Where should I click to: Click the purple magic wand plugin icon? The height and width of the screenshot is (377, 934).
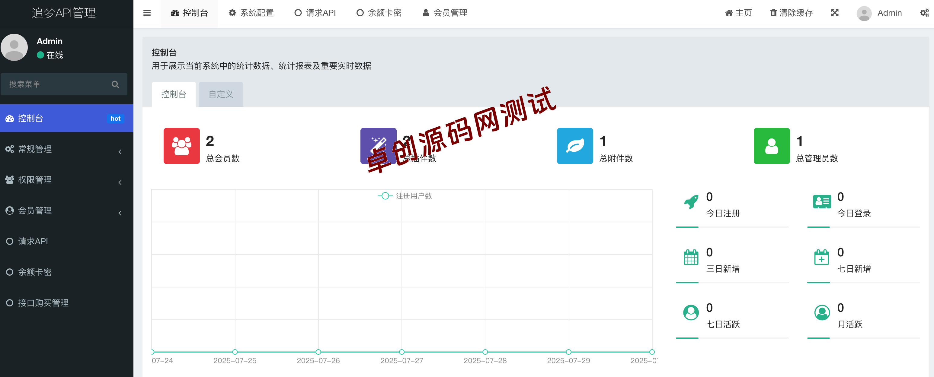378,146
